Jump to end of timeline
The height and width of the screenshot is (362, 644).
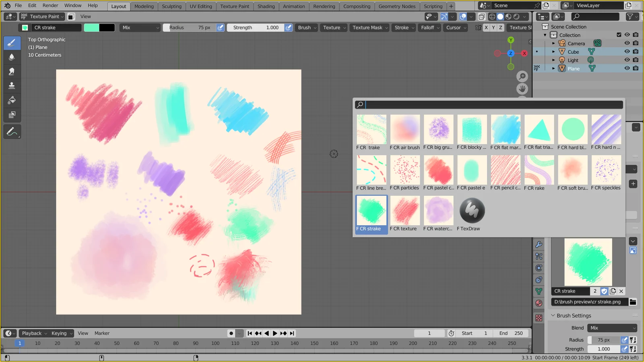coord(291,333)
